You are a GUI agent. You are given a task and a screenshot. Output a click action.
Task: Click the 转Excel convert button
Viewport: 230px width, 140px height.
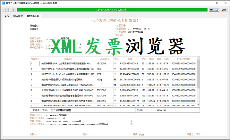tap(214, 10)
